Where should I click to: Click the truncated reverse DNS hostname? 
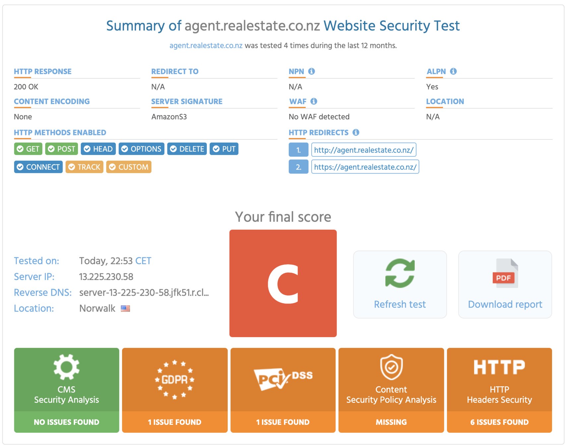click(144, 293)
